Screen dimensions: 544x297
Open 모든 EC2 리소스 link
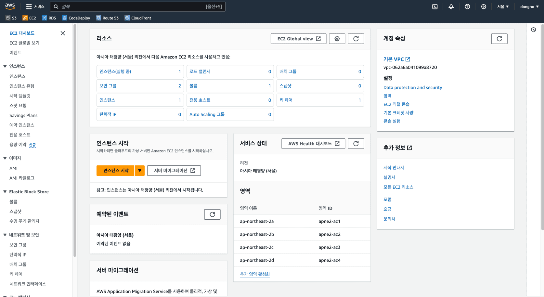[398, 187]
